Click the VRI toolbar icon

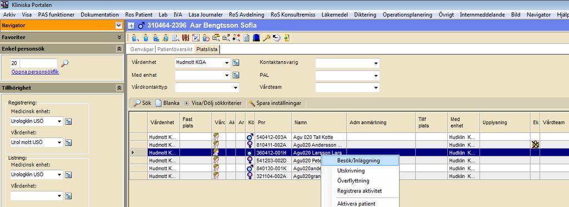coord(186,38)
